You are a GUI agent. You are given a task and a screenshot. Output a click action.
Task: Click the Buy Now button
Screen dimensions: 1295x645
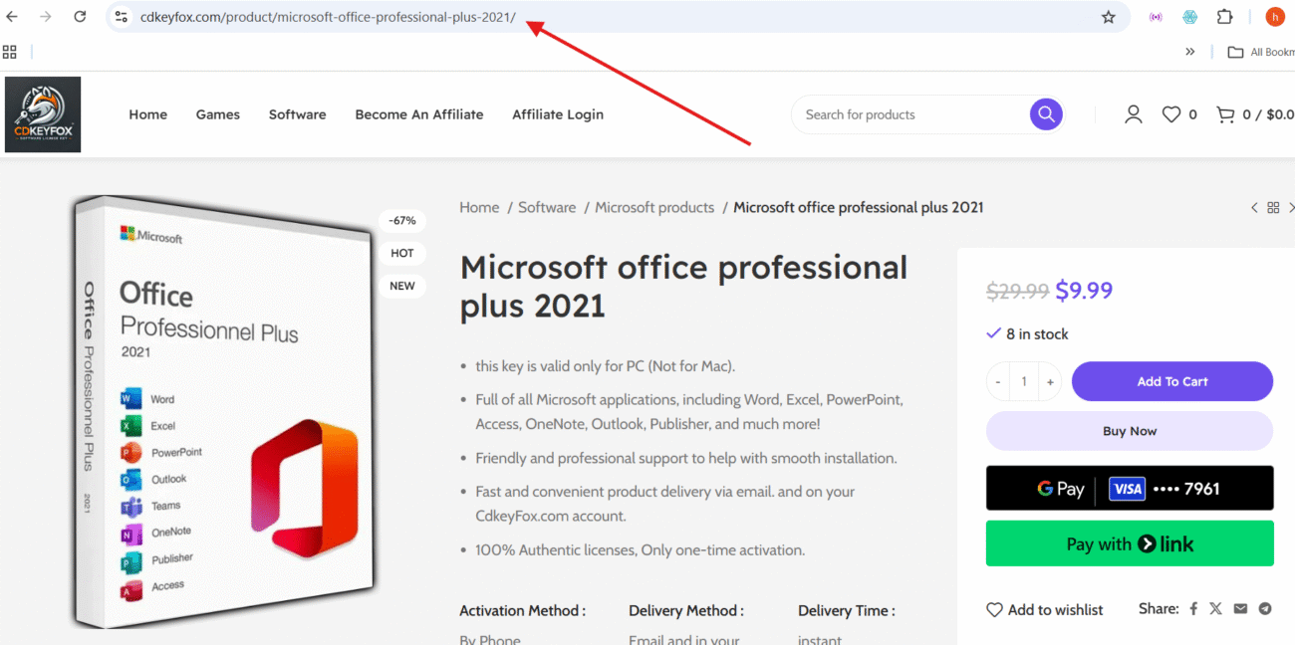[x=1129, y=431]
